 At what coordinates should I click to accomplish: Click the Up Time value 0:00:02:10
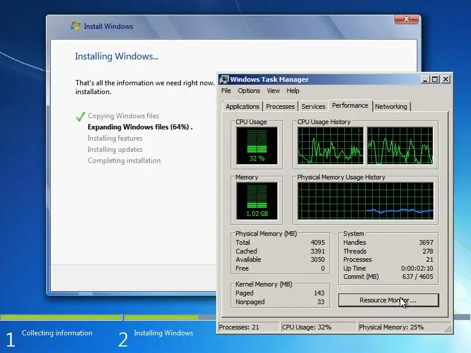417,268
